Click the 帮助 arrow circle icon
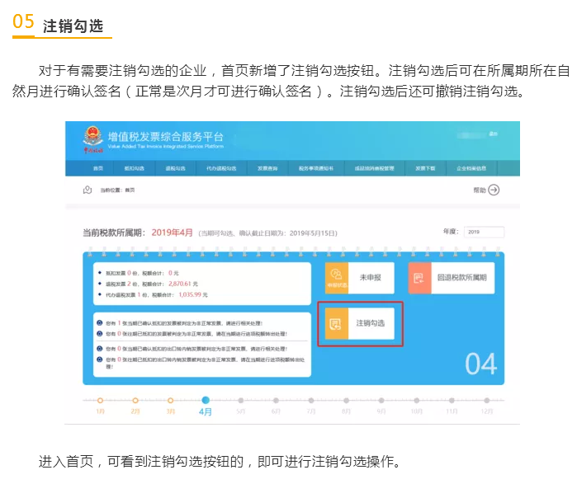Viewport: 577px width, 484px height. [x=494, y=190]
